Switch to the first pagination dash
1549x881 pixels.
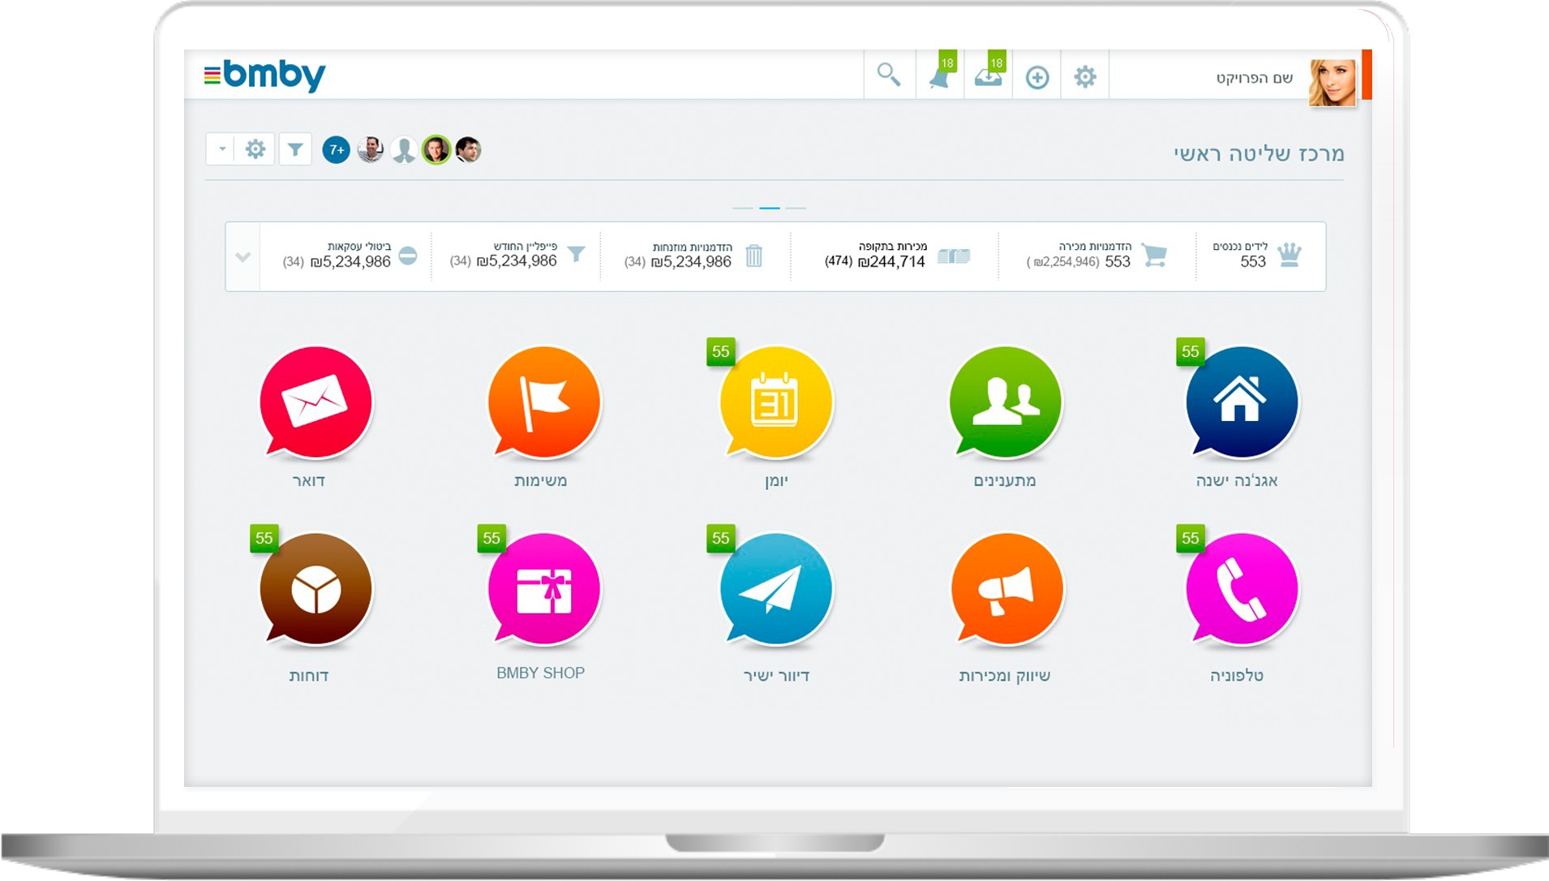click(x=743, y=208)
